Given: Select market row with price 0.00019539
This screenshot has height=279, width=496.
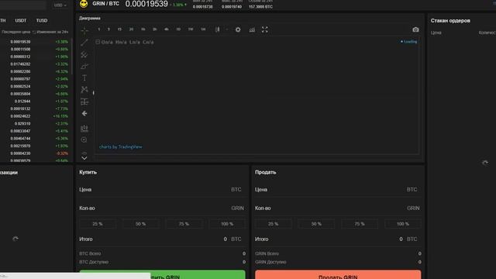Looking at the screenshot, I should [x=35, y=42].
